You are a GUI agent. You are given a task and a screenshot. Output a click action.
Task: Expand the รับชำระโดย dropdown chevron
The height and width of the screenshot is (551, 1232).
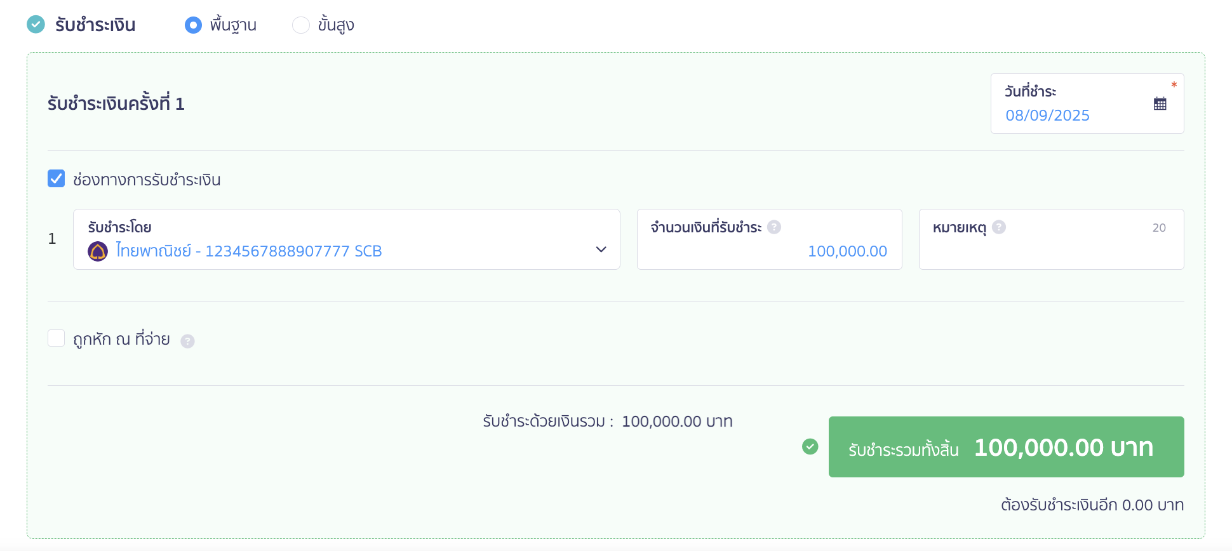[x=601, y=249]
